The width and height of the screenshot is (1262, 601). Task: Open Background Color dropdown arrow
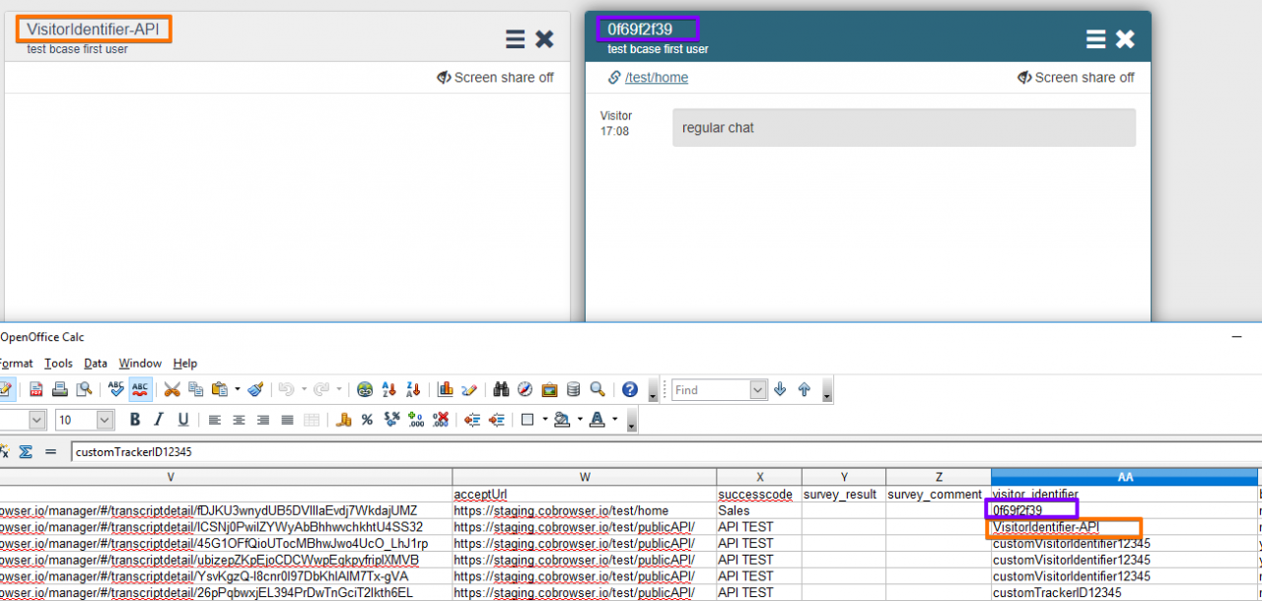point(580,420)
